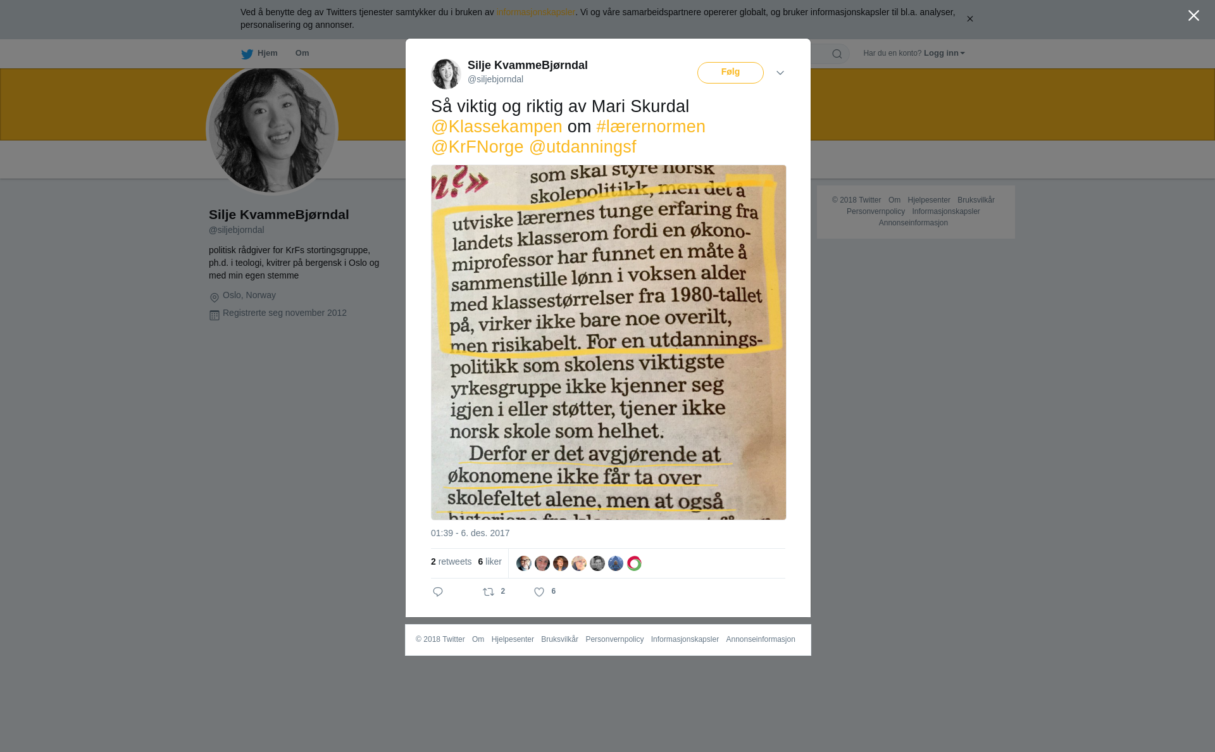
Task: Dismiss the cookie notice banner
Action: coord(969,19)
